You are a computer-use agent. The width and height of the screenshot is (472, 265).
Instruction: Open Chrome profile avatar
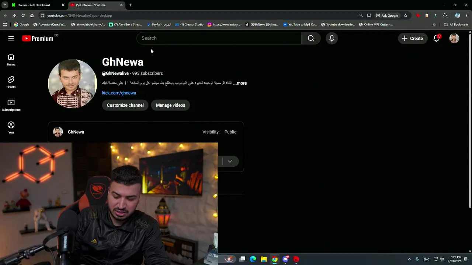[x=458, y=15]
